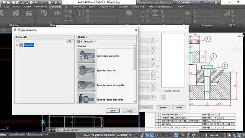
Task: Click Ayuda button in 'Designe un tornillo' dialog
Action: (129, 111)
